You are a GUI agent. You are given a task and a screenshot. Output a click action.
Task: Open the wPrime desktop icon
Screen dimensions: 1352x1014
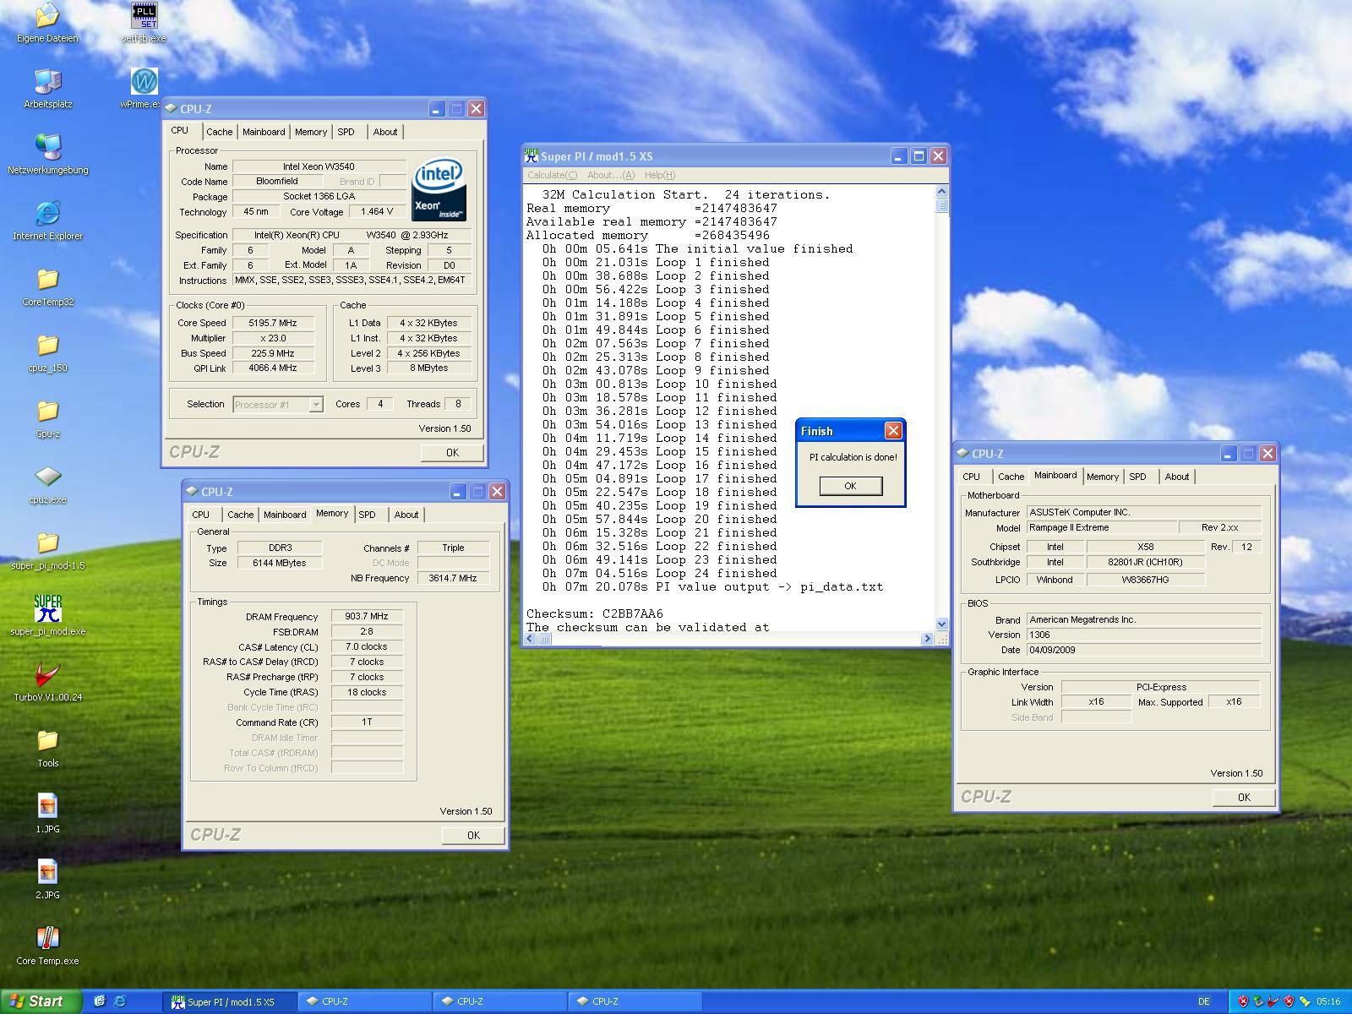pos(144,88)
